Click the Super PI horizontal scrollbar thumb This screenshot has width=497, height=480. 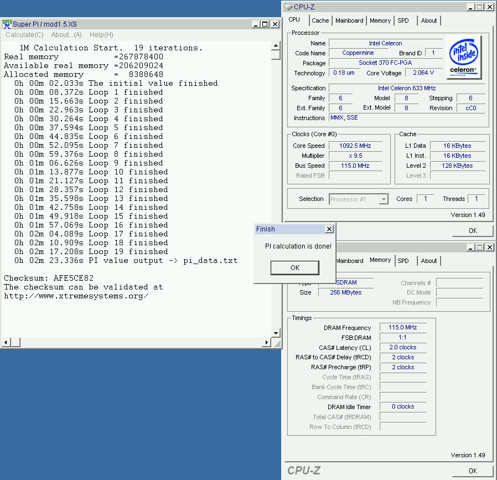tap(15, 342)
